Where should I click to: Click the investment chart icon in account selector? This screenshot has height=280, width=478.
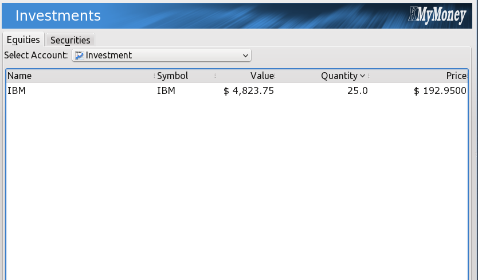[79, 56]
